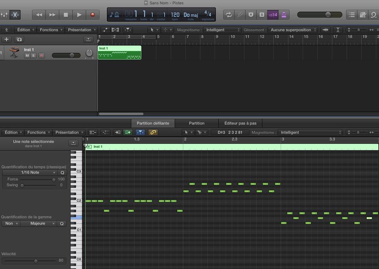The height and width of the screenshot is (269, 379).
Task: Open Piano Roll Présentation menu
Action: tap(69, 132)
